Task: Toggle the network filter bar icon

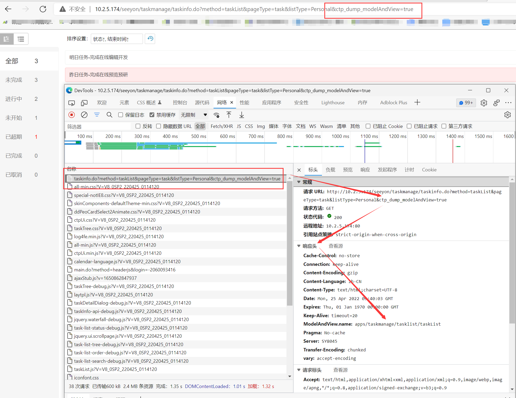Action: [97, 115]
